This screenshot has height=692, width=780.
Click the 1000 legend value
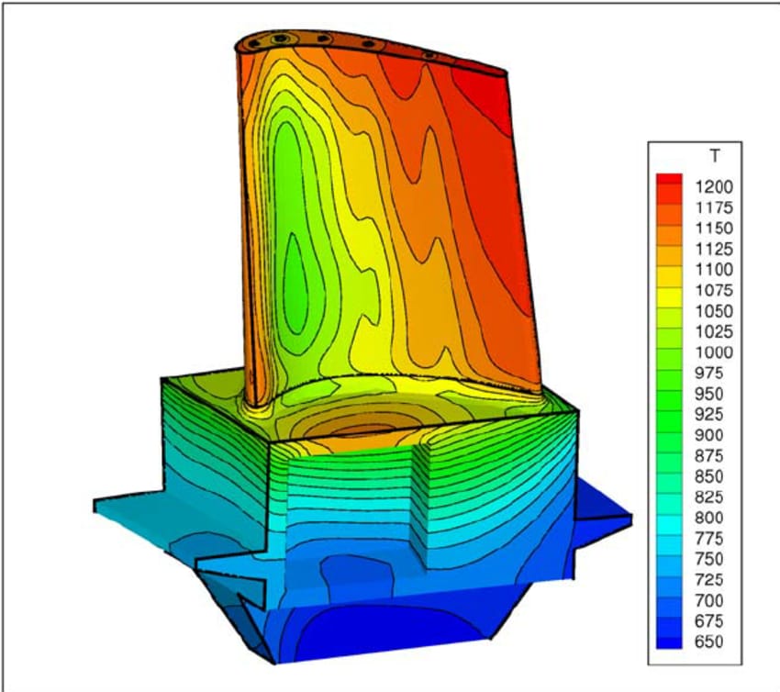(714, 352)
